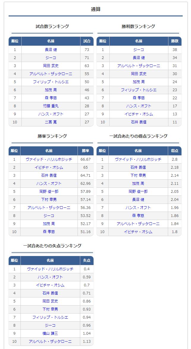Screen dimensions: 191x349
Task: Select フィリップ・トルシエ in the 失点ランキング table
Action: point(50,317)
